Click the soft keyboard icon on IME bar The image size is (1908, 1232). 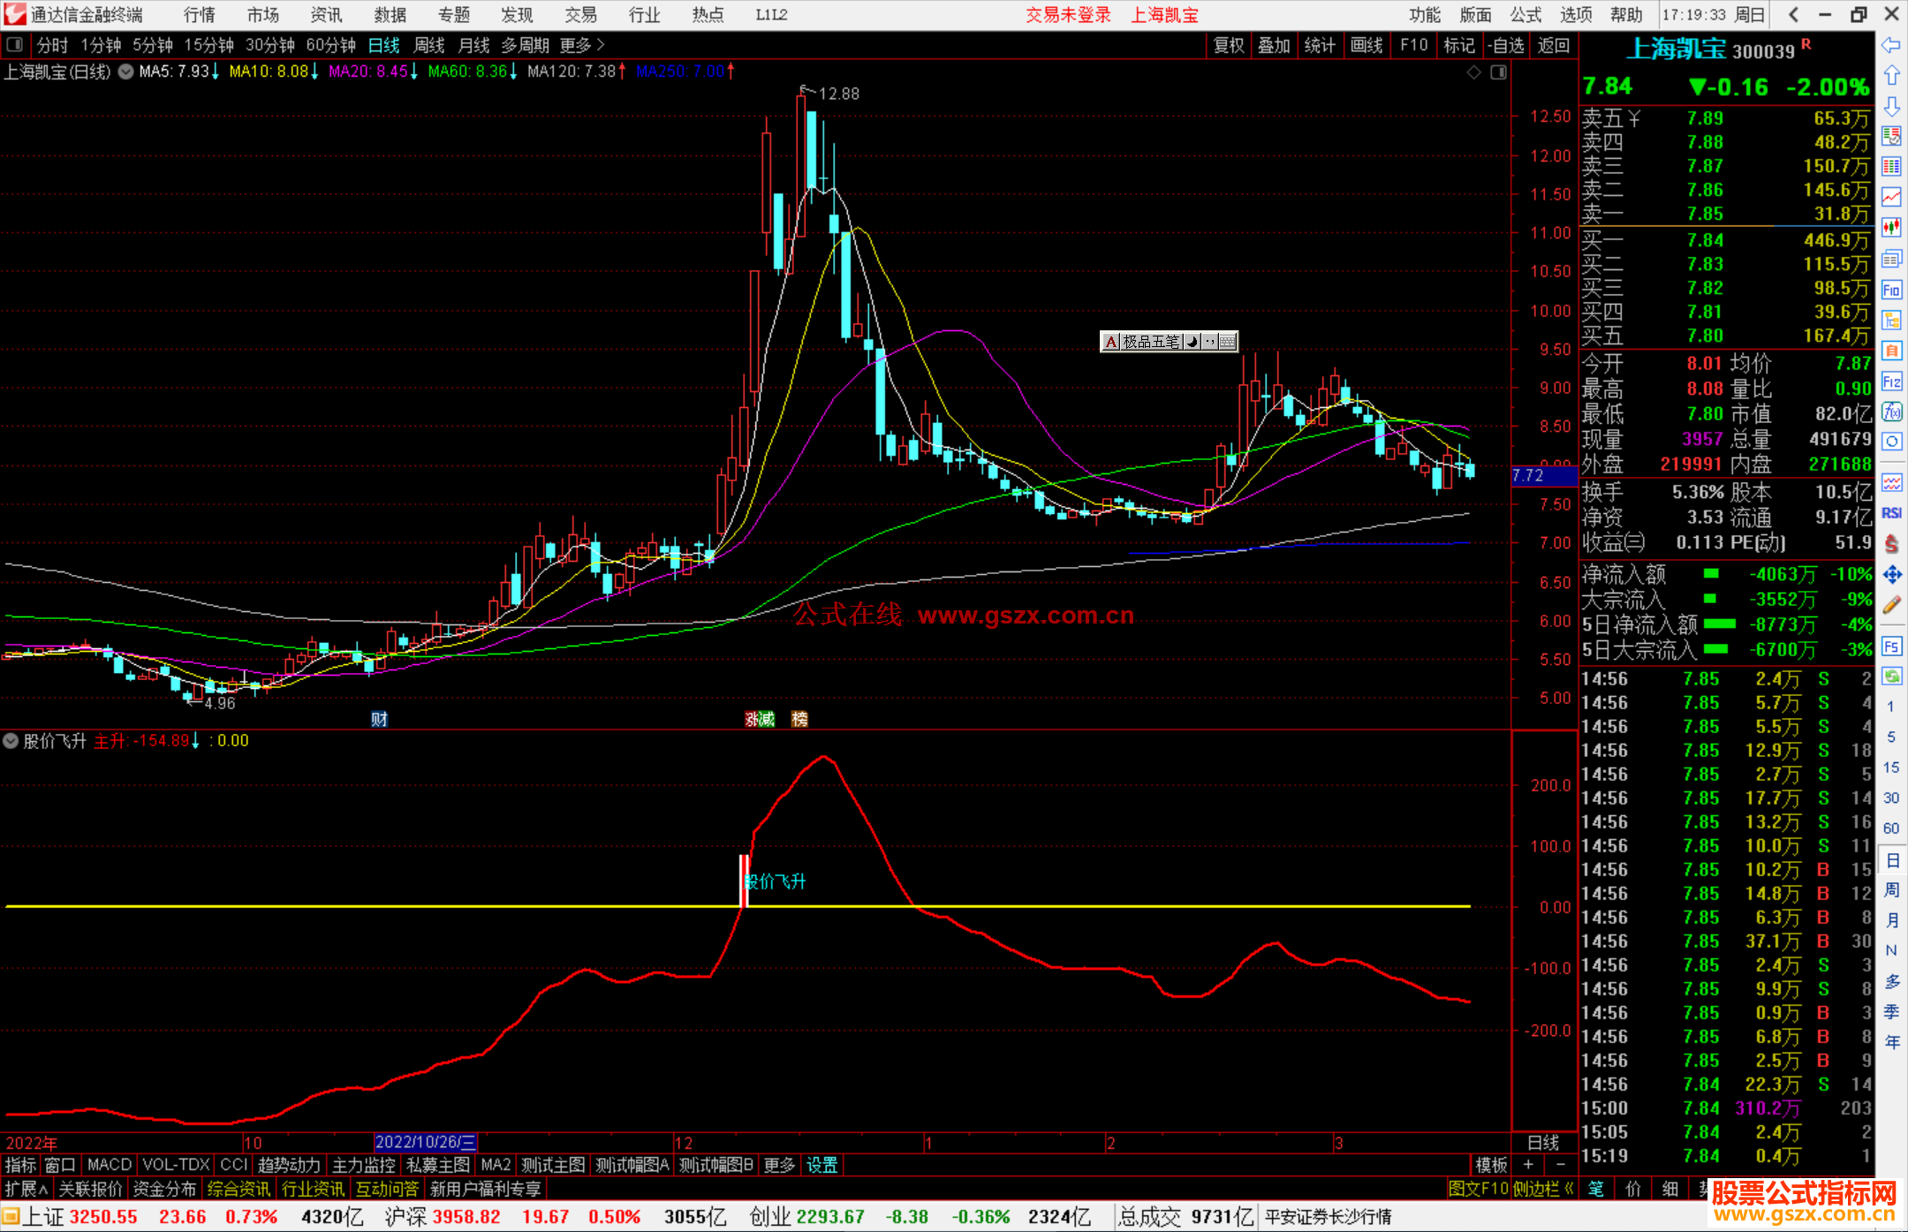[x=1227, y=342]
